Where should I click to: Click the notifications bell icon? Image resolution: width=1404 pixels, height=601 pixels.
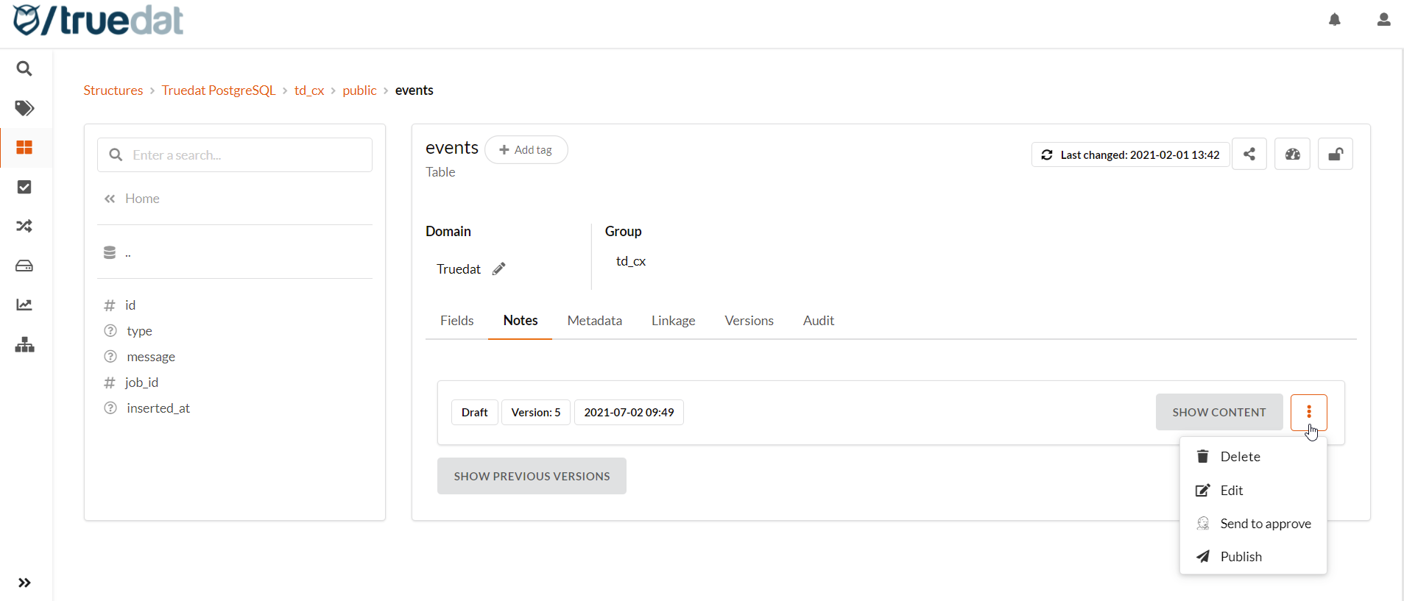pos(1335,20)
